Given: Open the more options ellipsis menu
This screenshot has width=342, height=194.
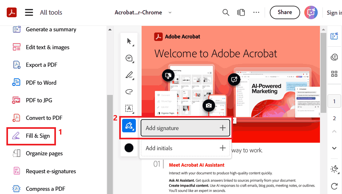Looking at the screenshot, I should coord(256,12).
